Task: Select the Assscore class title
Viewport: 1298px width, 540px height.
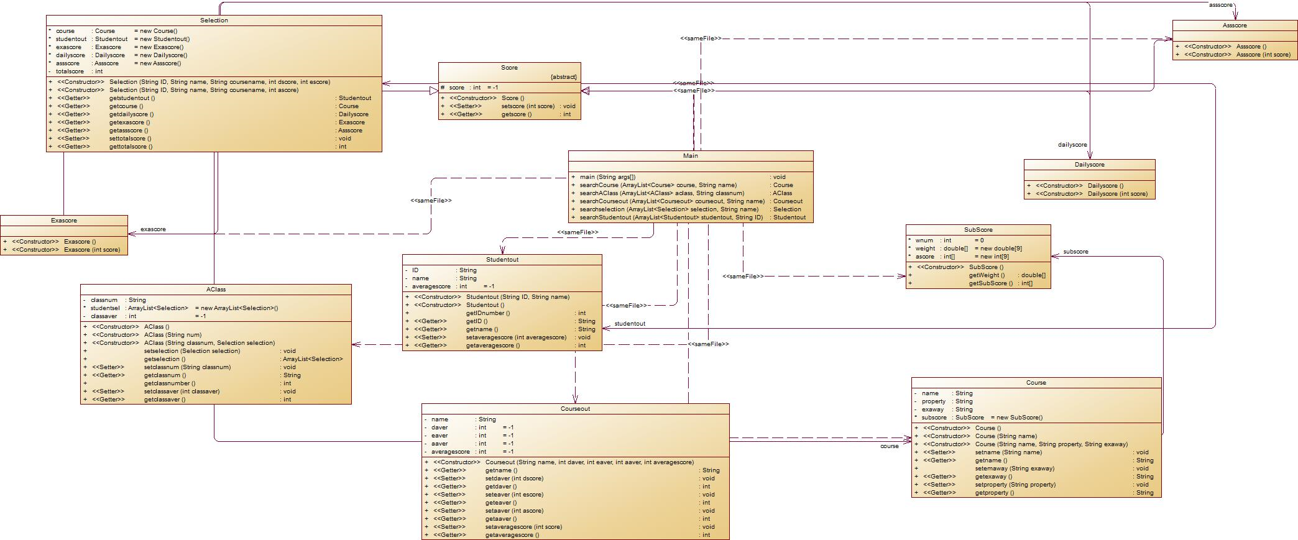Action: point(1235,25)
